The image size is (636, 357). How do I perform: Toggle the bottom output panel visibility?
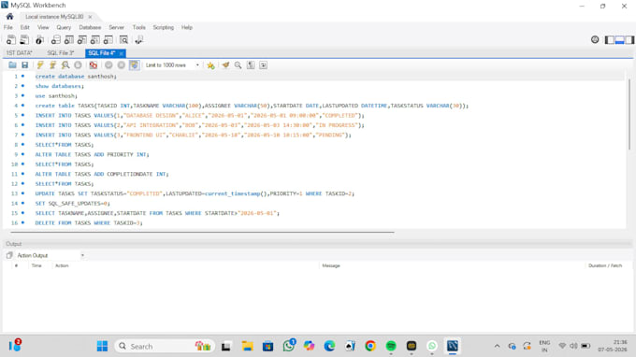click(x=619, y=39)
